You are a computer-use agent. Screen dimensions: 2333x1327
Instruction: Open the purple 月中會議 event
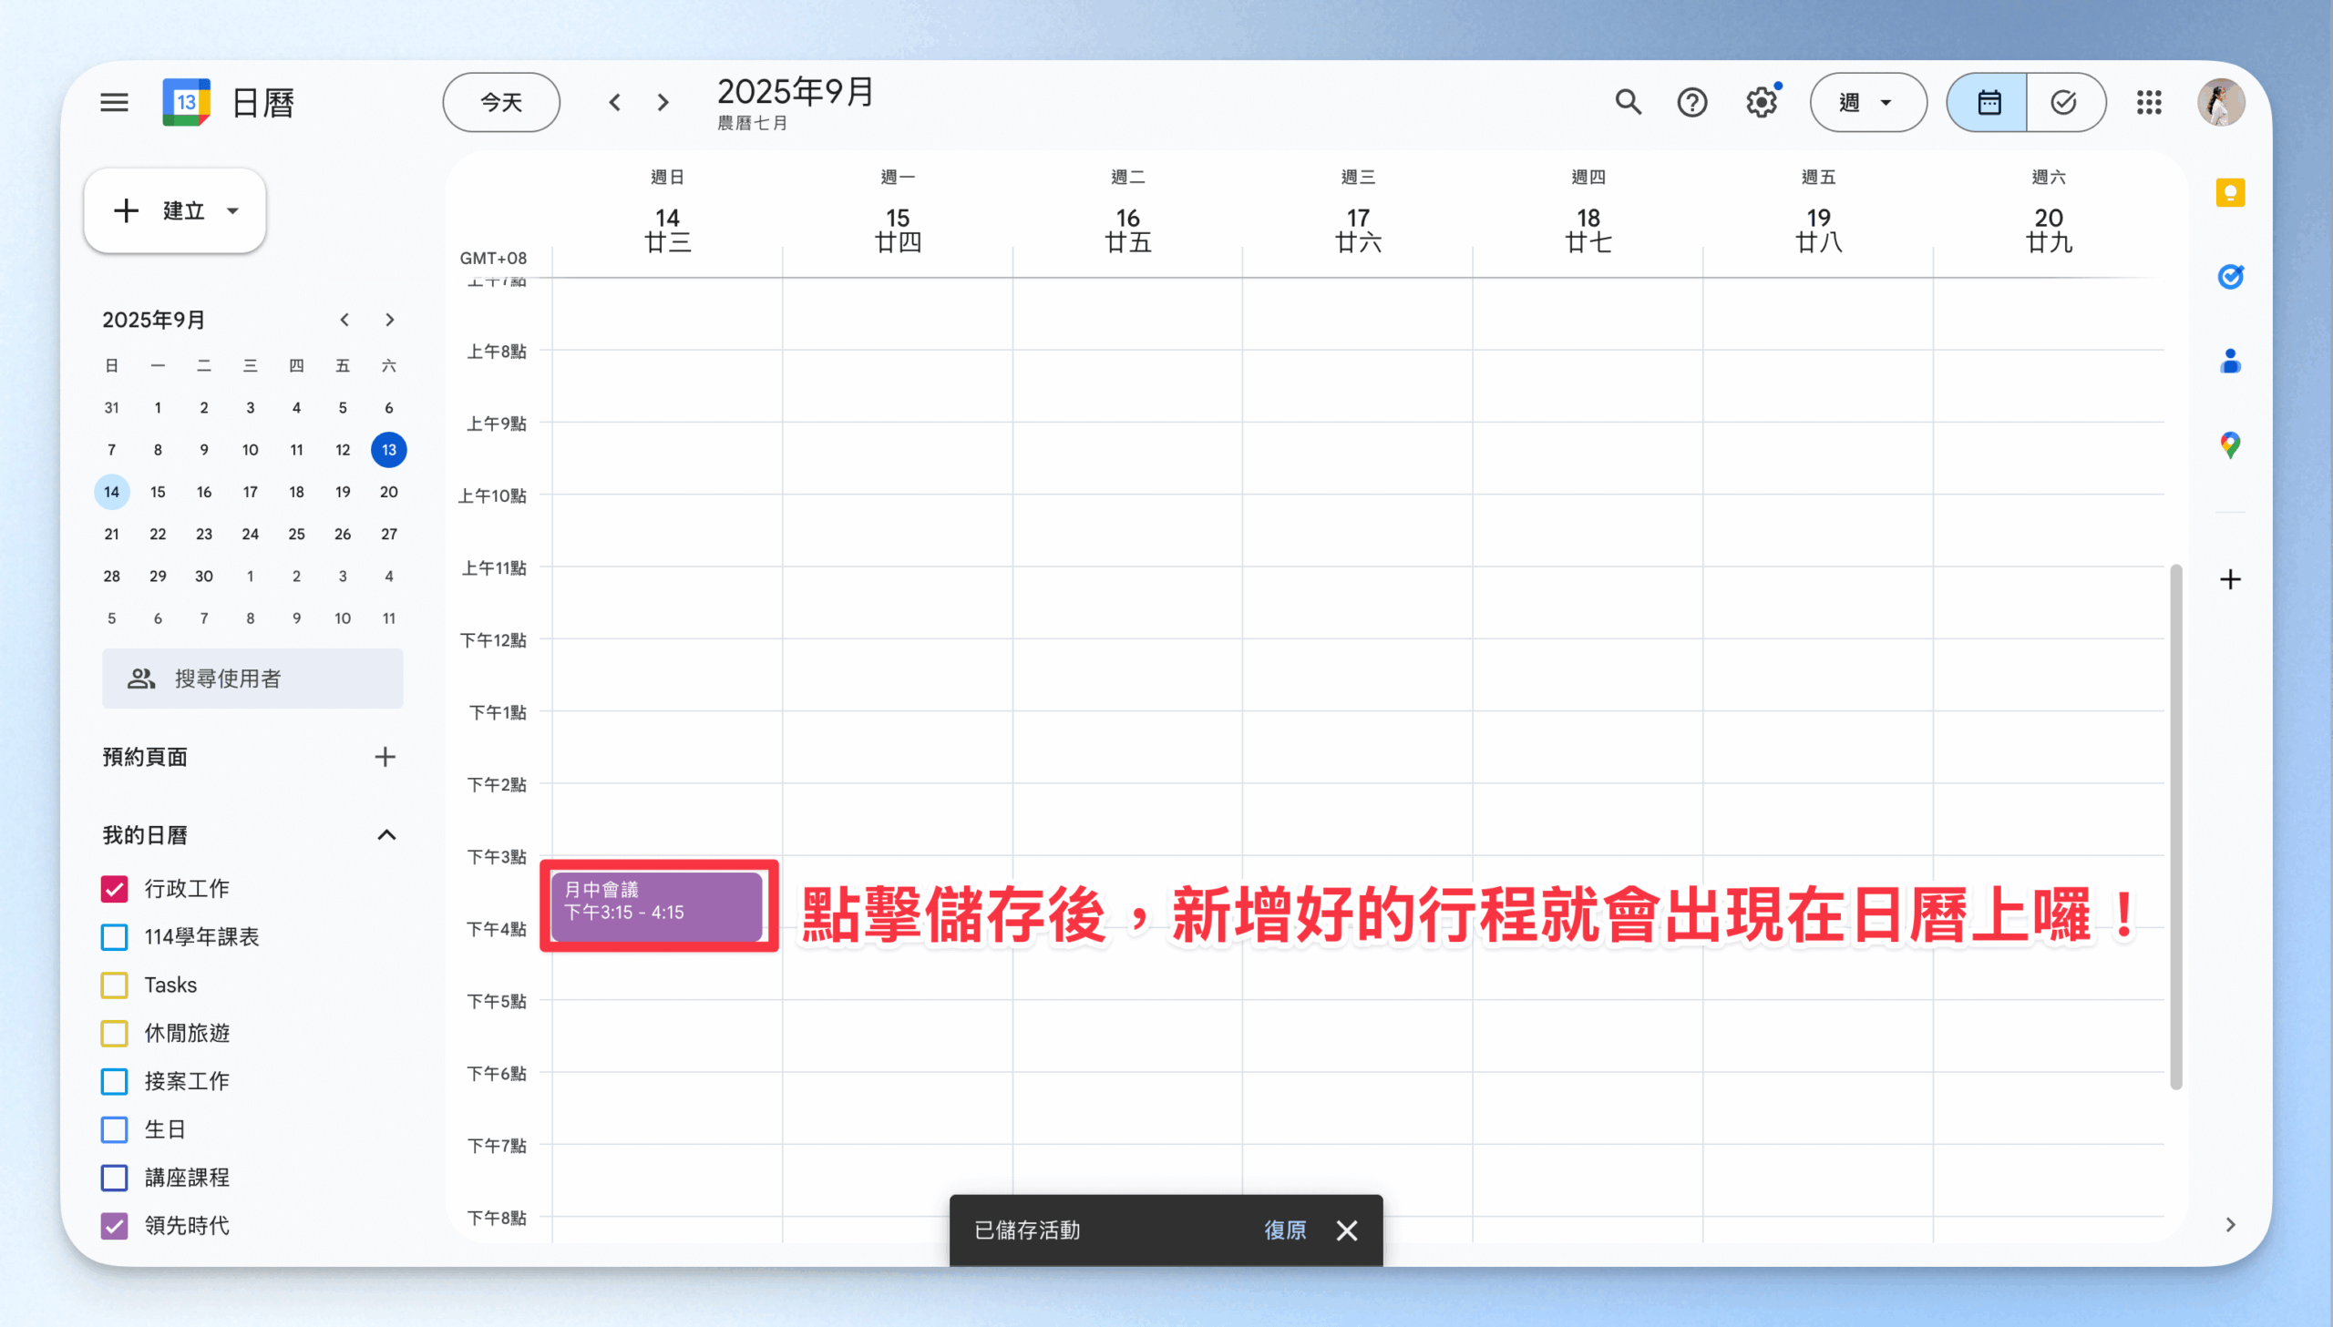point(656,906)
